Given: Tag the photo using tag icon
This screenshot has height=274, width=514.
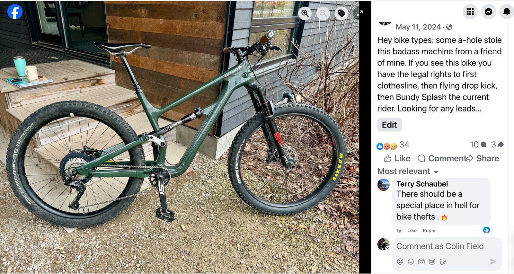Looking at the screenshot, I should pyautogui.click(x=341, y=13).
